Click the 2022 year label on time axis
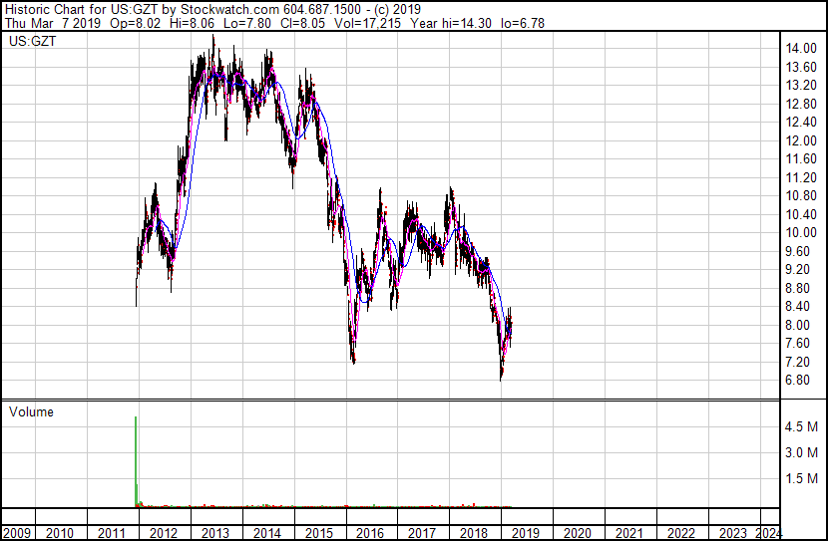This screenshot has width=828, height=541. tap(680, 533)
